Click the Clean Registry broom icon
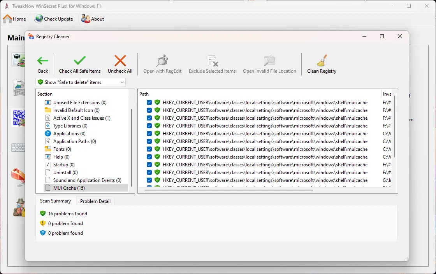436x274 pixels. pos(322,61)
